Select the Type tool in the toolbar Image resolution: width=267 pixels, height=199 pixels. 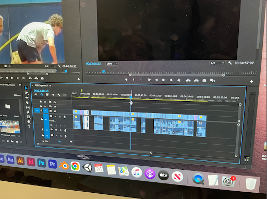click(x=29, y=127)
